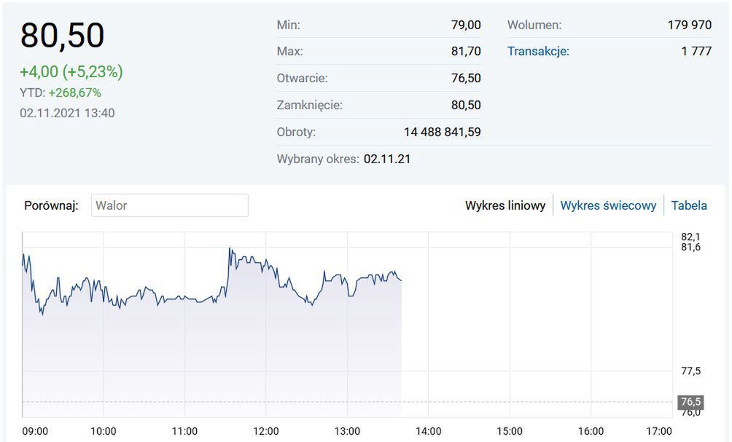Click the 09:00 time axis label
Viewport: 732px width, 442px height.
pos(35,431)
